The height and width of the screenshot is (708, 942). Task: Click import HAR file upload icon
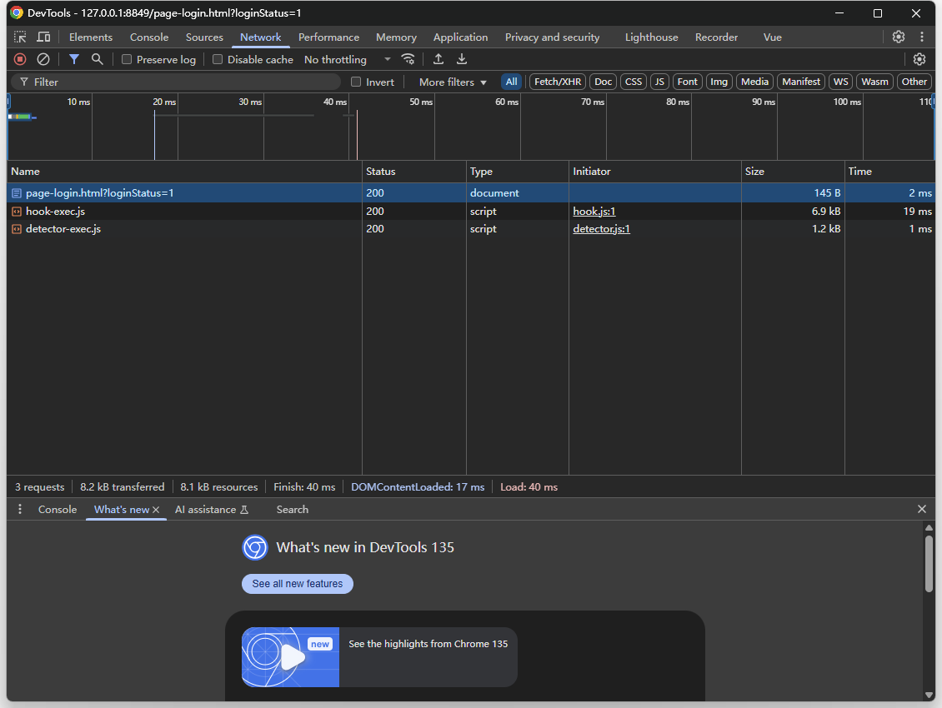tap(438, 59)
